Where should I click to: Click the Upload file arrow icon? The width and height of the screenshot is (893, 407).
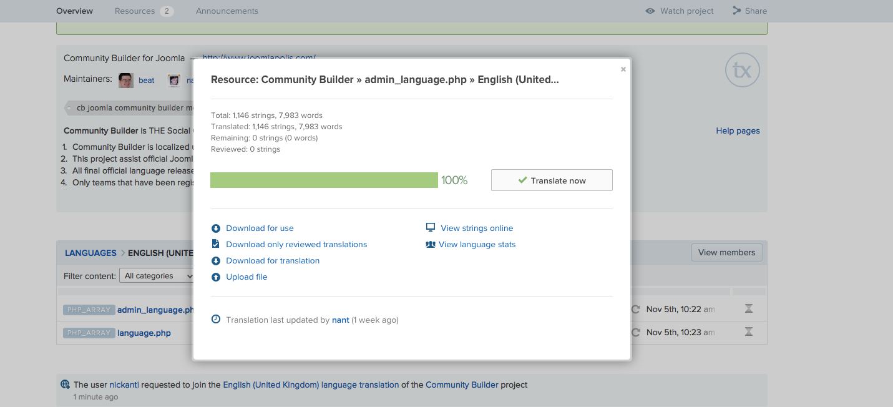pyautogui.click(x=216, y=277)
